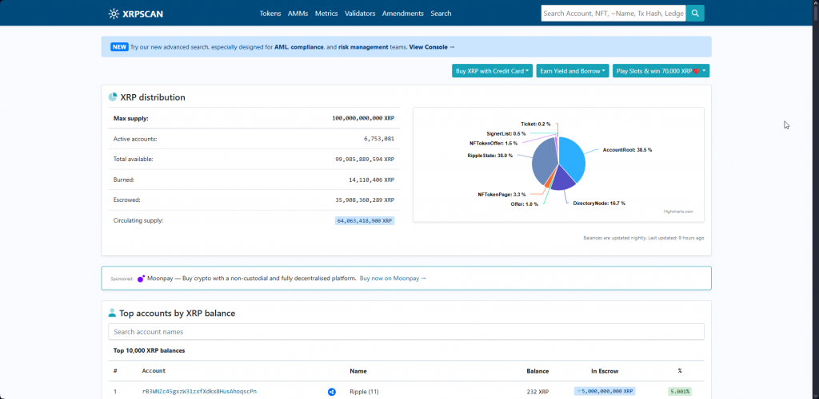Click the blue share icon in Ripple row
The height and width of the screenshot is (399, 819).
click(x=331, y=392)
